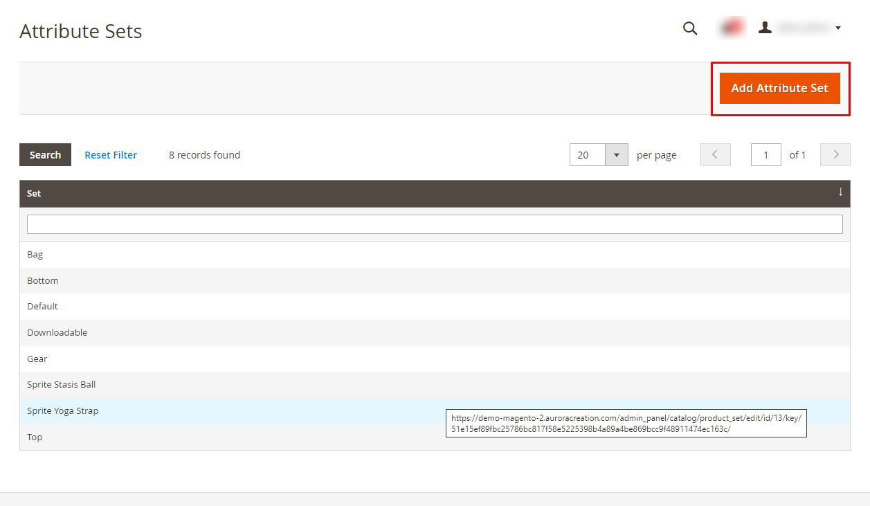The image size is (870, 506).
Task: Click the search magnifier icon
Action: coord(690,28)
